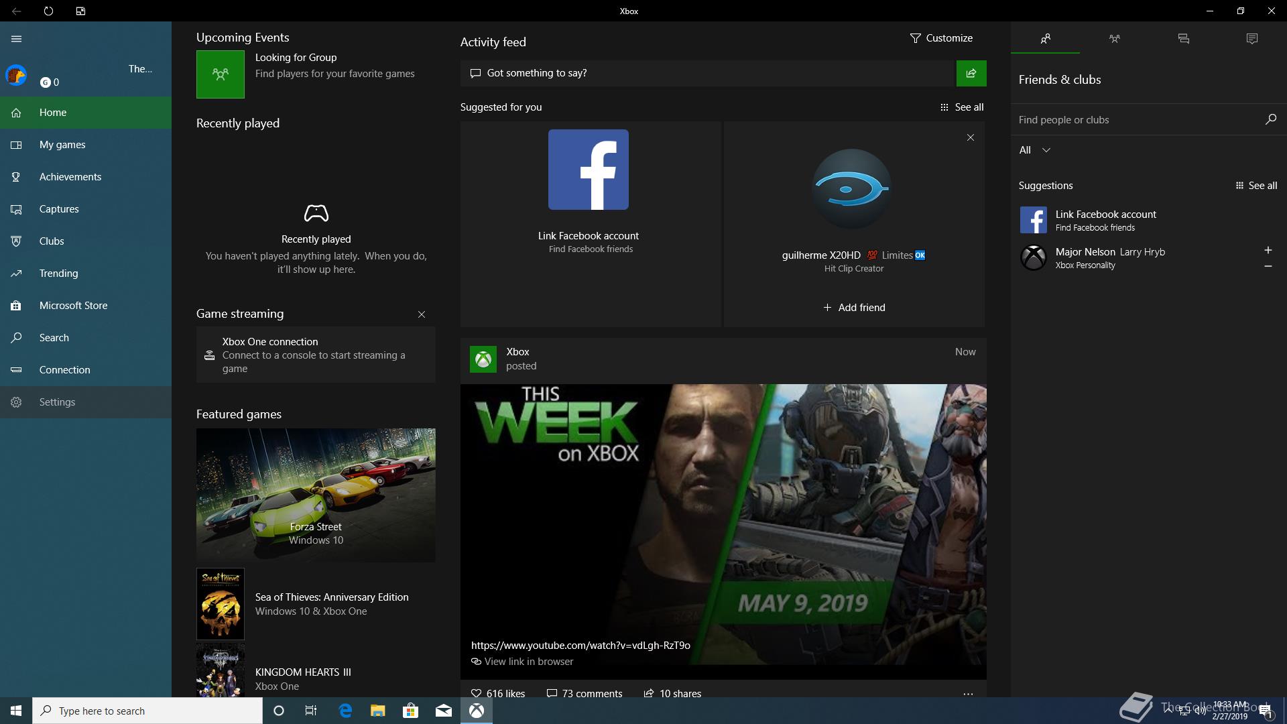Open Trending page
1287x724 pixels.
(x=86, y=274)
